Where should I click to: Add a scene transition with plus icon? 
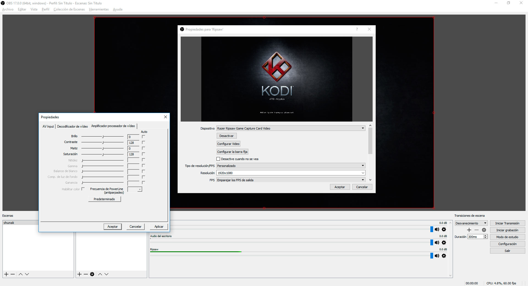(x=469, y=230)
